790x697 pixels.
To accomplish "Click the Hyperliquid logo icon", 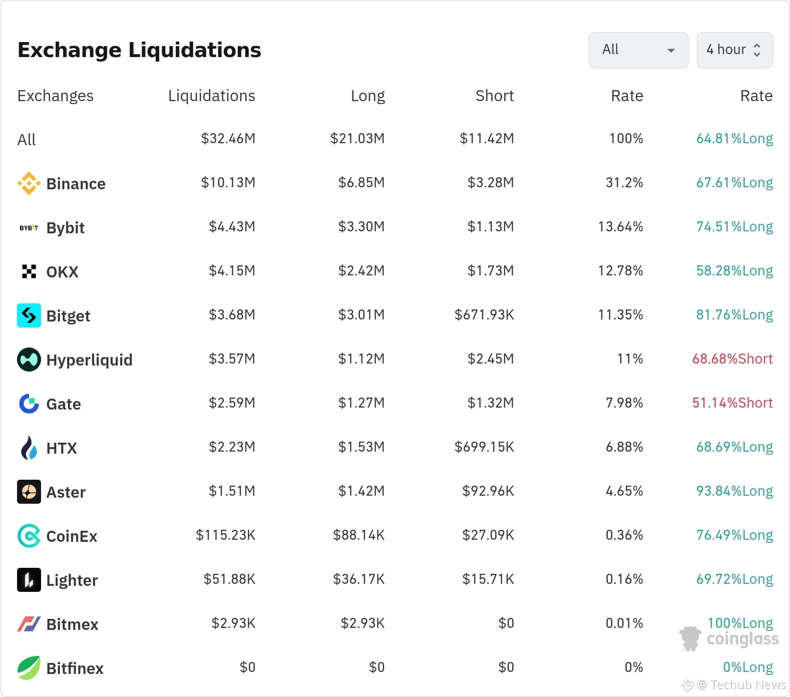I will click(x=29, y=360).
